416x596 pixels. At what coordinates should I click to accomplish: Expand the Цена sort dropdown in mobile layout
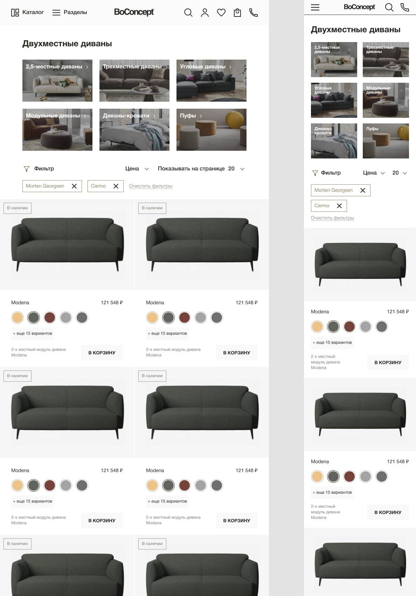coord(374,173)
